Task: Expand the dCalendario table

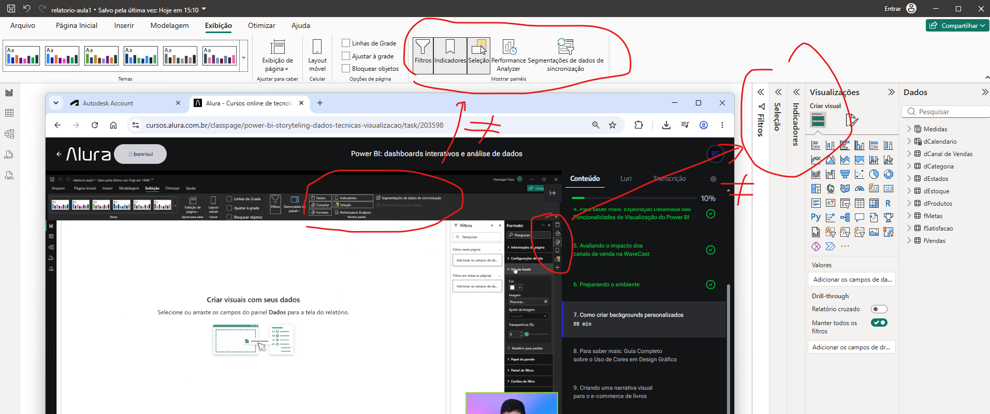Action: click(x=909, y=141)
